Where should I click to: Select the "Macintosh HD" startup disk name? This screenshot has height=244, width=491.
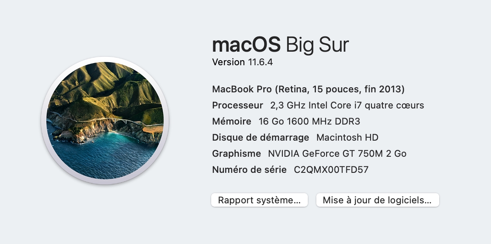point(347,138)
